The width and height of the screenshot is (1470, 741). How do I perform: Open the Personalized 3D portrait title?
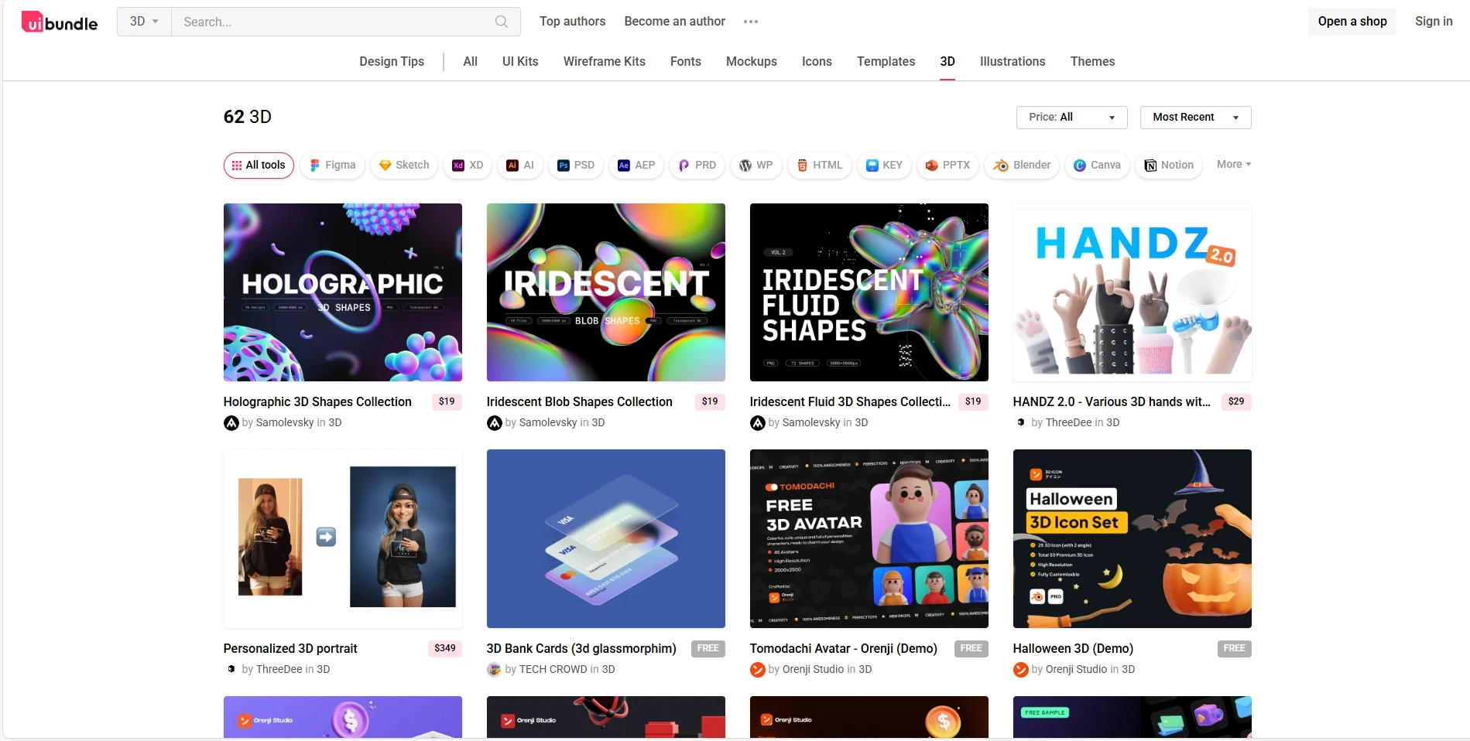[290, 649]
